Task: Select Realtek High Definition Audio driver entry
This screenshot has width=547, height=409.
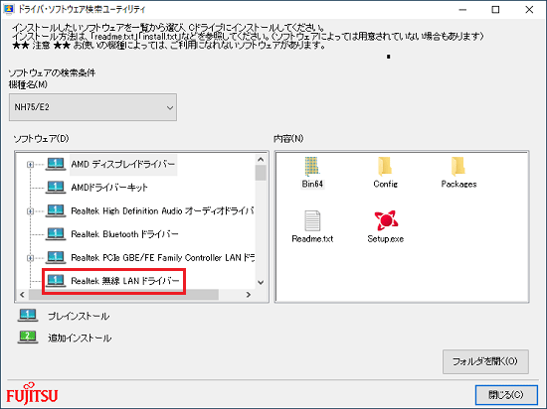Action: 162,210
